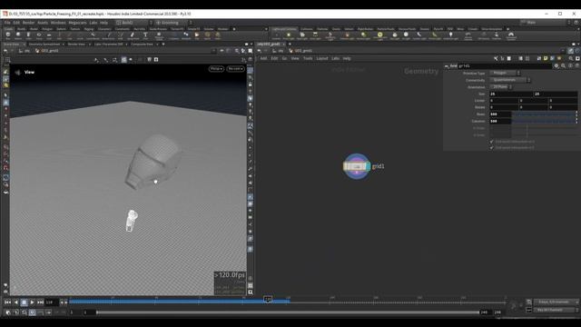Open the No cam camera dropdown

coord(236,69)
